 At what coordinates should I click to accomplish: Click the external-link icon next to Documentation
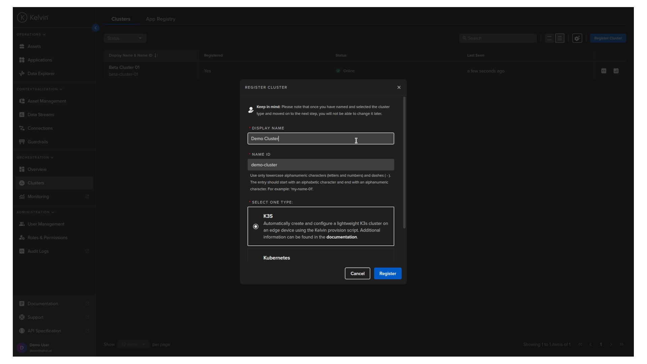pyautogui.click(x=87, y=303)
